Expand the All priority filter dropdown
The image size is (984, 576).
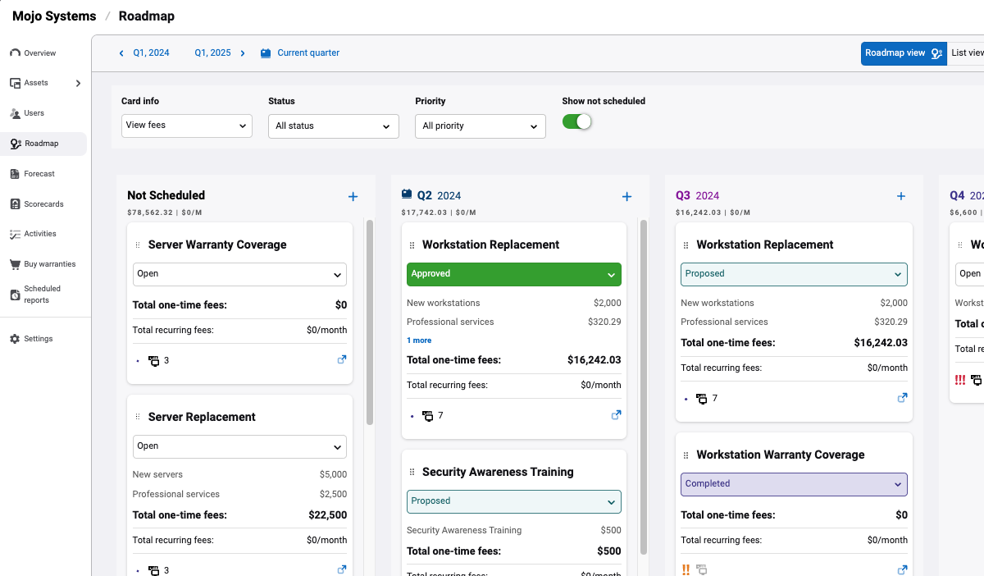click(x=480, y=126)
